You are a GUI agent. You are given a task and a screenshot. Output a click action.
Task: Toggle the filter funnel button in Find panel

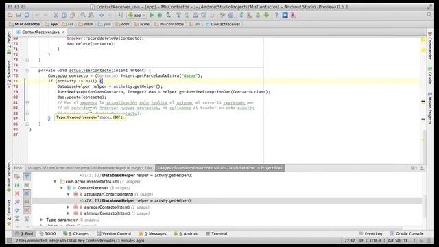click(27, 177)
